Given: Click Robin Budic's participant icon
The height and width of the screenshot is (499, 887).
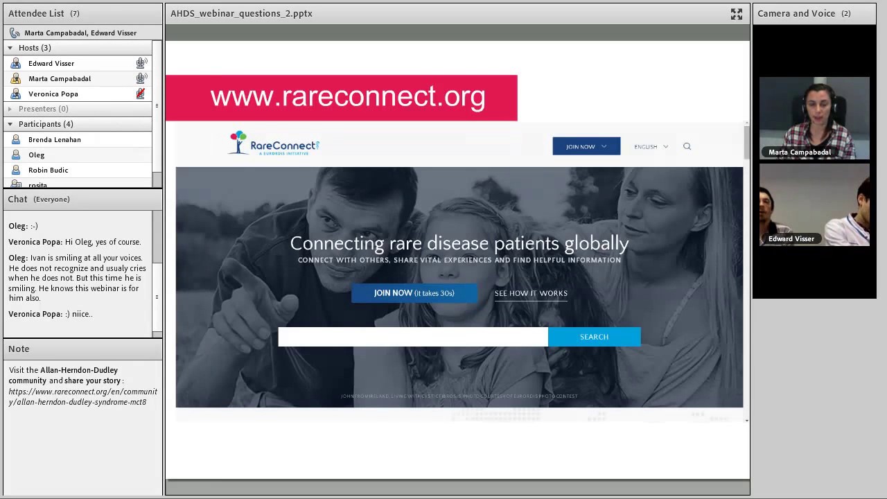Looking at the screenshot, I should pos(16,170).
